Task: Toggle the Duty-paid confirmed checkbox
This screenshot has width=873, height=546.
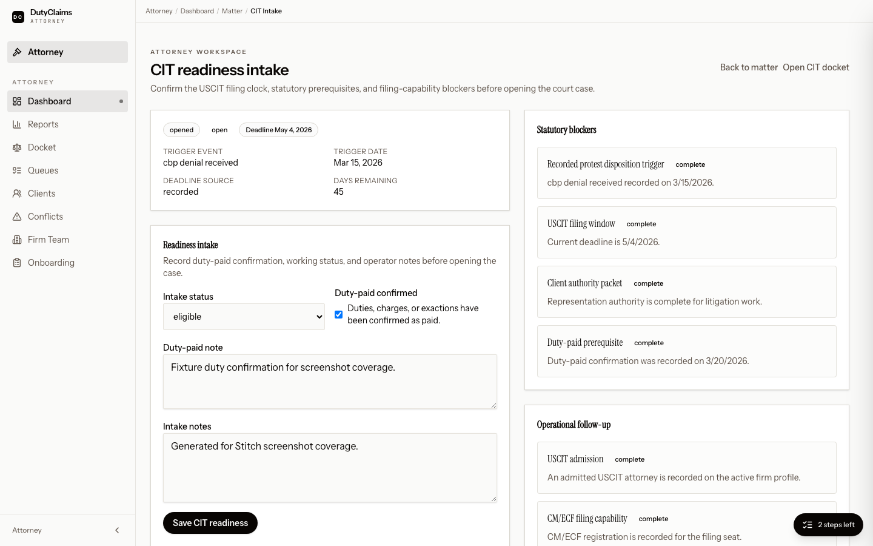Action: (339, 314)
